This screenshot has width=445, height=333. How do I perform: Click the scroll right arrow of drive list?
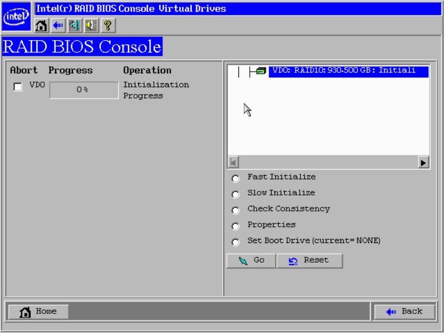(x=423, y=163)
